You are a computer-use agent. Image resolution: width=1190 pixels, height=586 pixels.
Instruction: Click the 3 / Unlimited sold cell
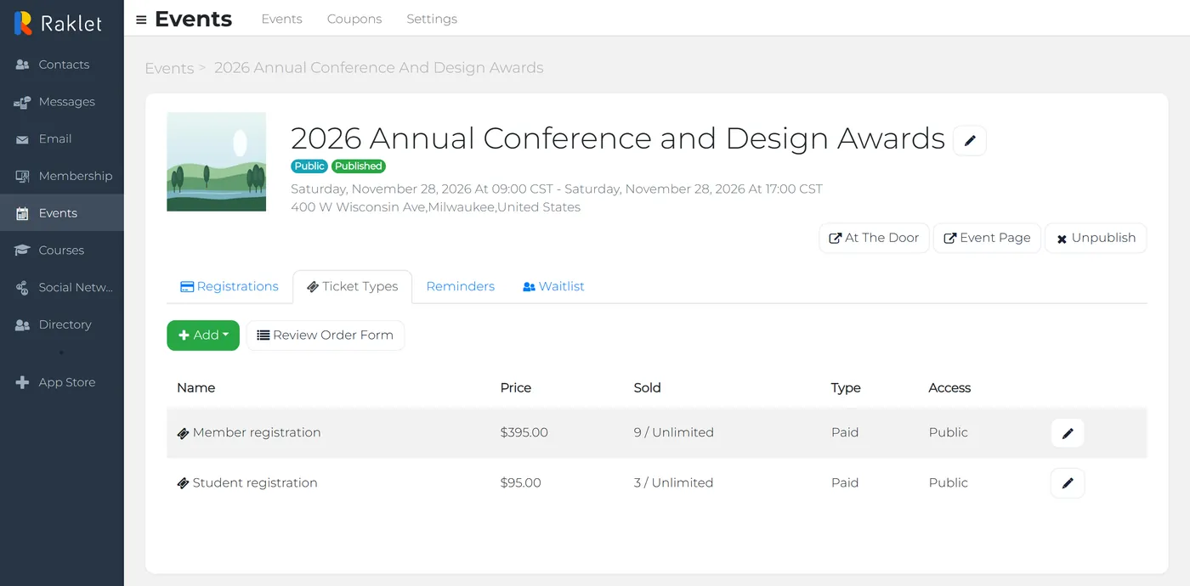coord(673,482)
